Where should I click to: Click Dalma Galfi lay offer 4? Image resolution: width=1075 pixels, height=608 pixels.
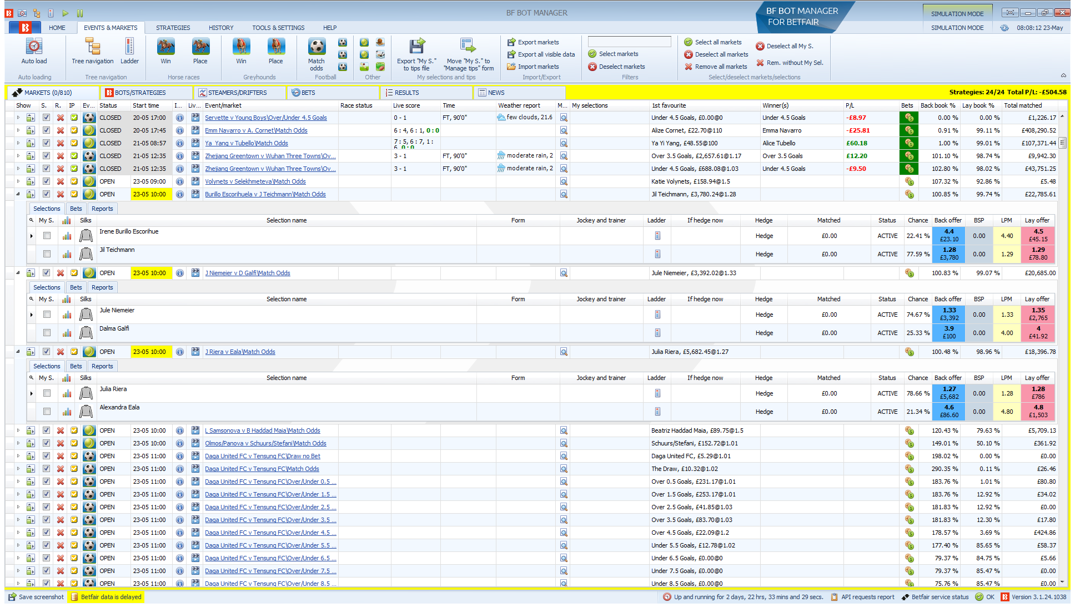coord(1038,333)
